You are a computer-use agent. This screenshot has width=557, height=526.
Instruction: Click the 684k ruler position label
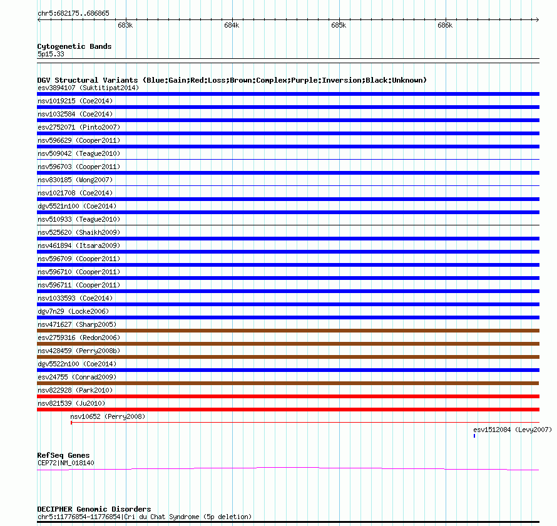pyautogui.click(x=232, y=25)
